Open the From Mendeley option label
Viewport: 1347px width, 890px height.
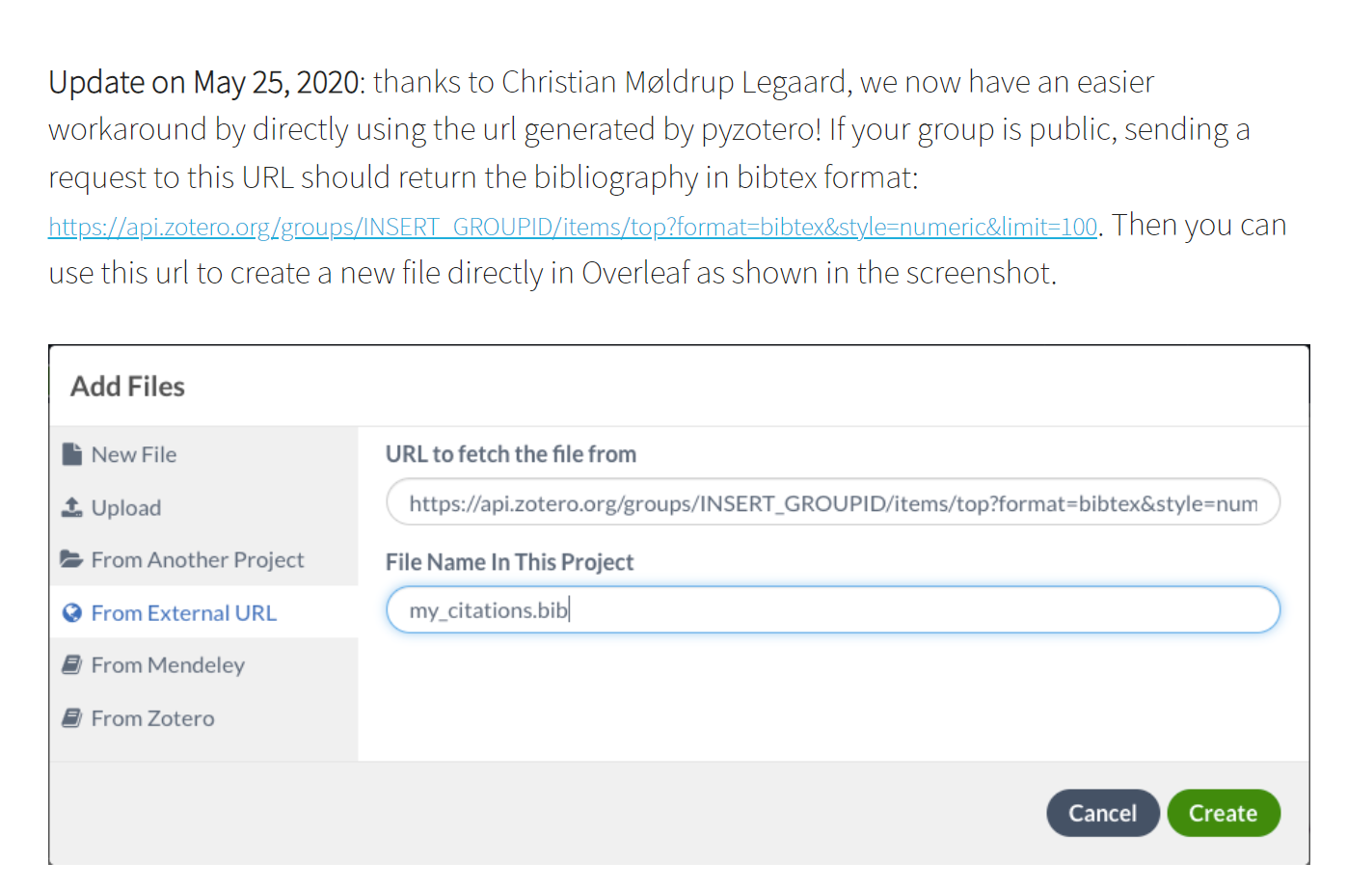click(x=168, y=665)
